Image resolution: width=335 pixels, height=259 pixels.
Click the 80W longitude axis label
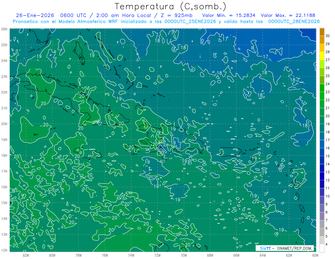(52, 255)
